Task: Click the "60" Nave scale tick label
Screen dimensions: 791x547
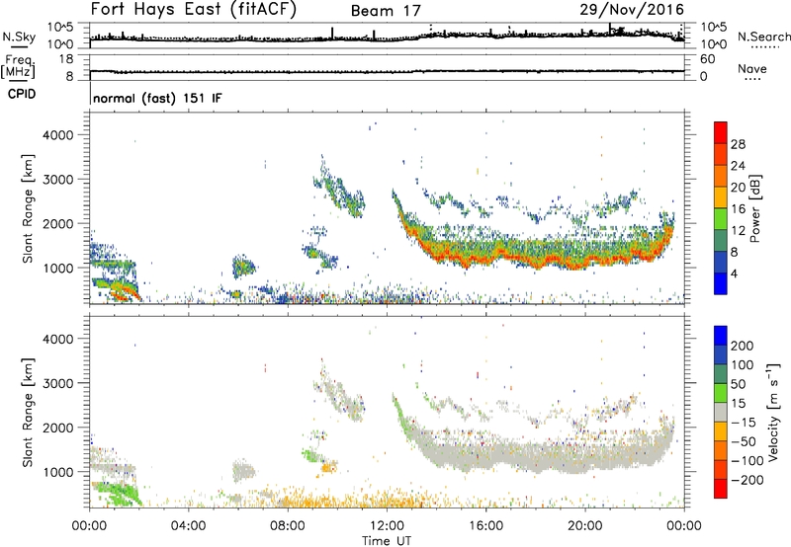Action: pos(707,59)
